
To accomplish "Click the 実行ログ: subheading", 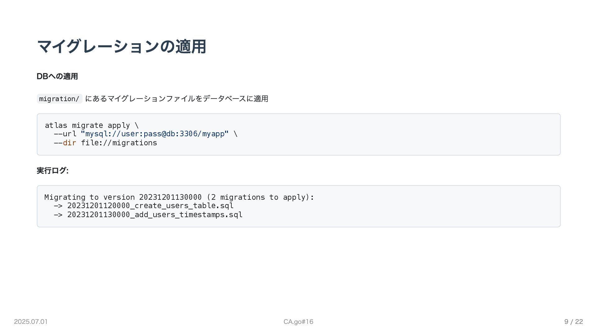I will 53,170.
